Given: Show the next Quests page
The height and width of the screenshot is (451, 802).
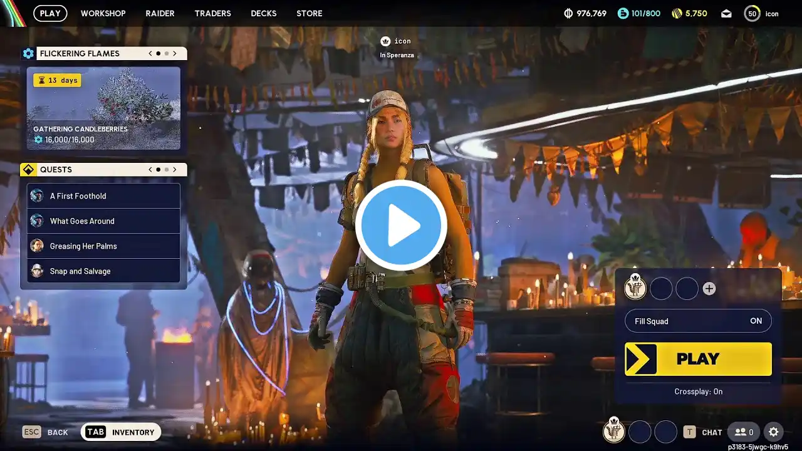Looking at the screenshot, I should [175, 170].
